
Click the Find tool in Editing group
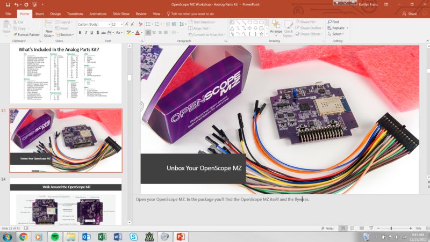333,22
